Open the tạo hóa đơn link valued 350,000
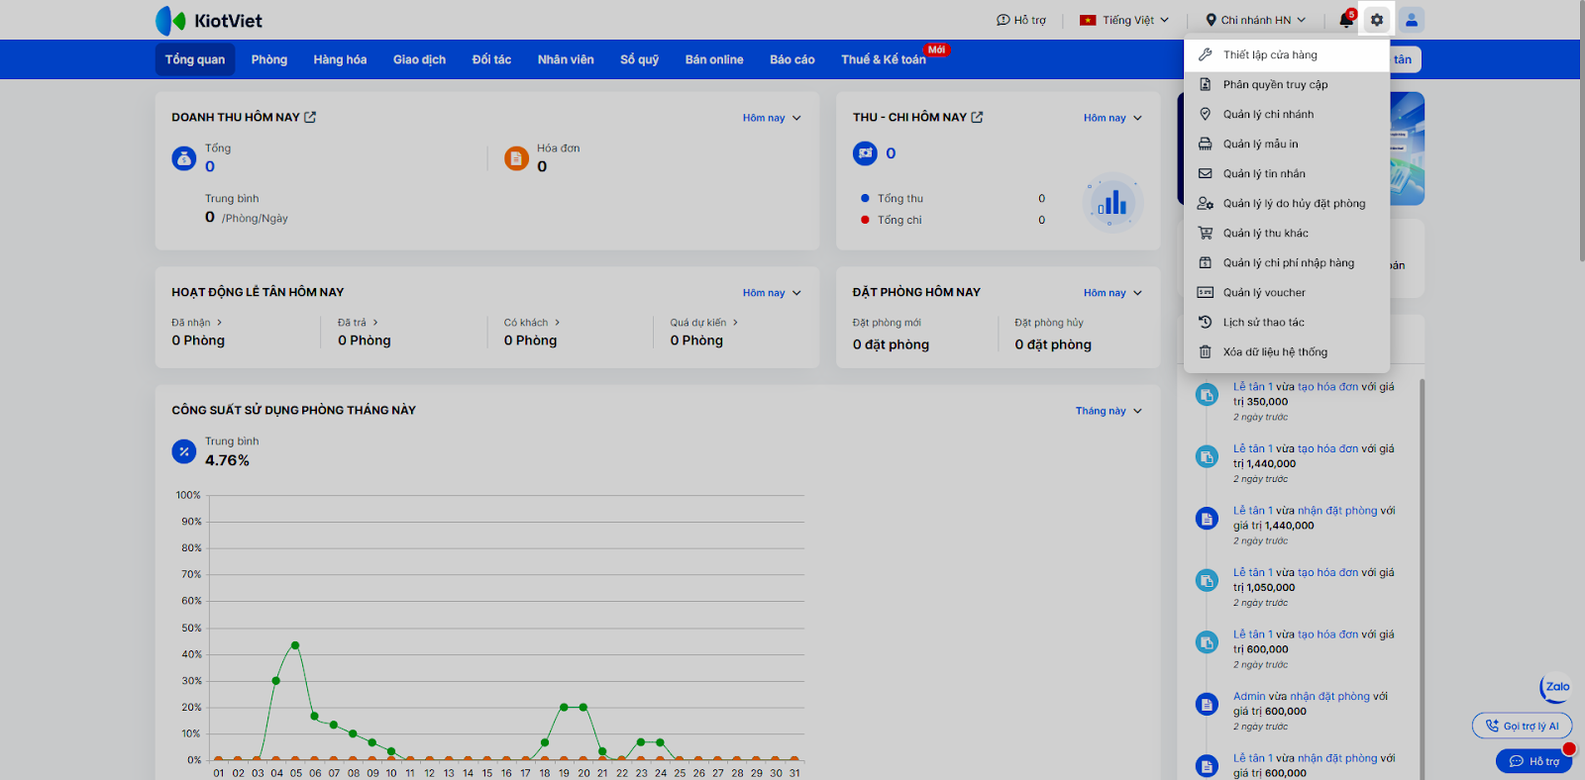1585x780 pixels. (1327, 387)
